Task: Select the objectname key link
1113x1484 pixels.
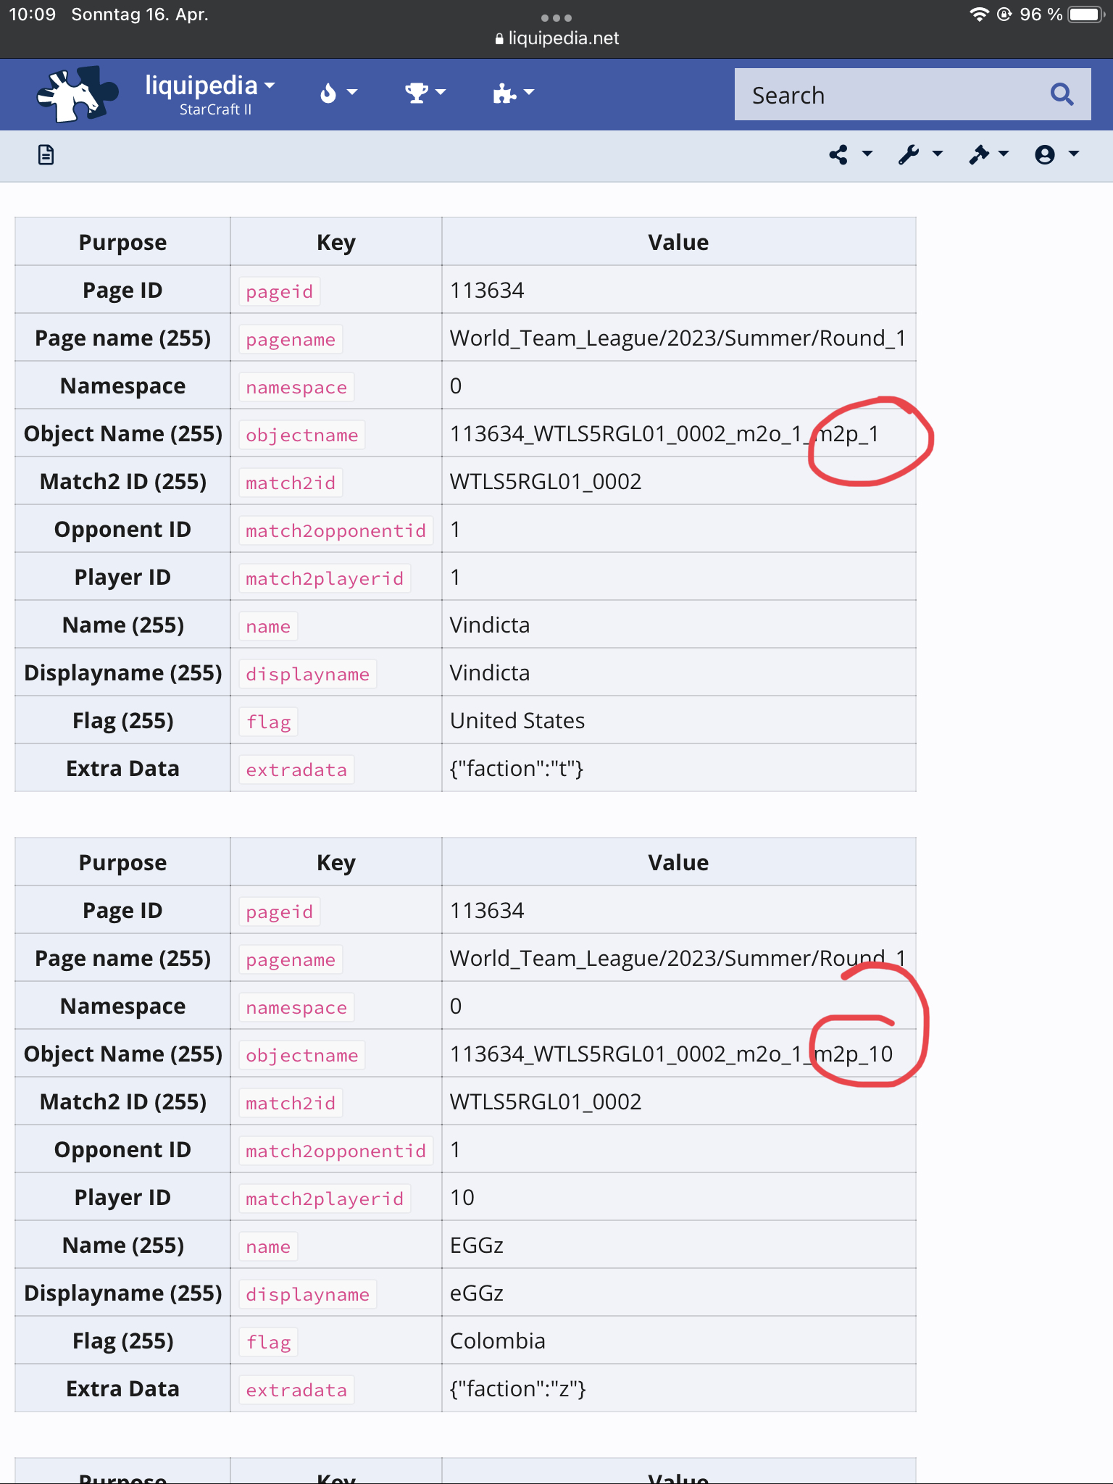Action: coord(301,435)
